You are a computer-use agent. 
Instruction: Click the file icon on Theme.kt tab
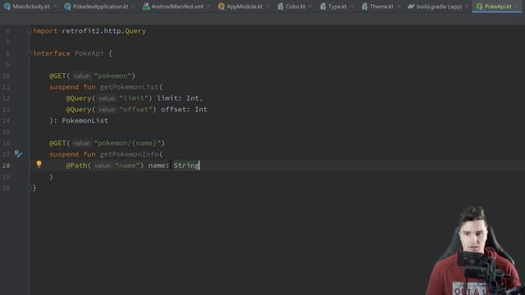(x=364, y=7)
